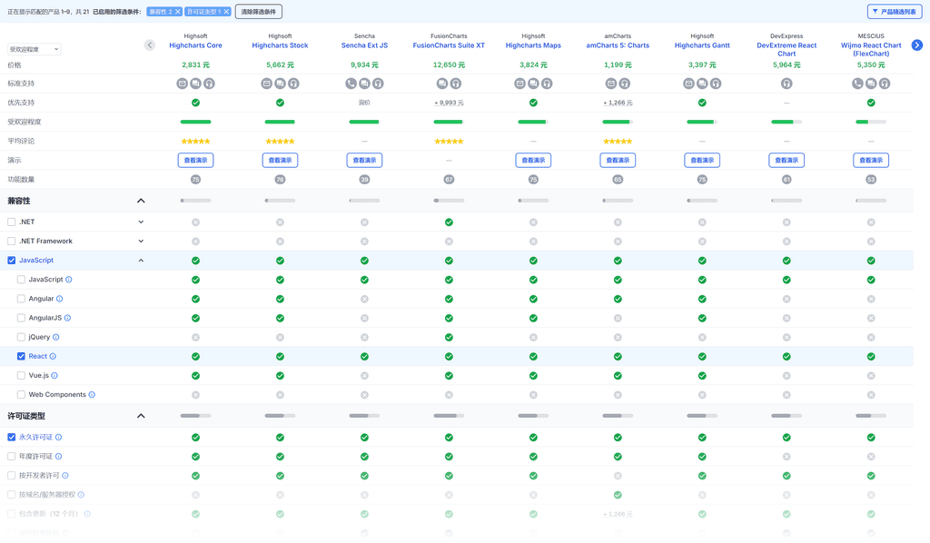This screenshot has height=543, width=930.
Task: Click Highcharts Core five-star rating
Action: [196, 141]
